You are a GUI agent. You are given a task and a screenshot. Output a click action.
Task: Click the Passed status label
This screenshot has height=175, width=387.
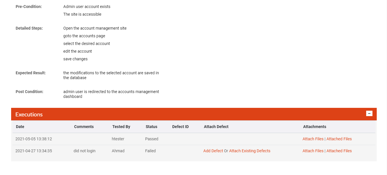tap(151, 139)
